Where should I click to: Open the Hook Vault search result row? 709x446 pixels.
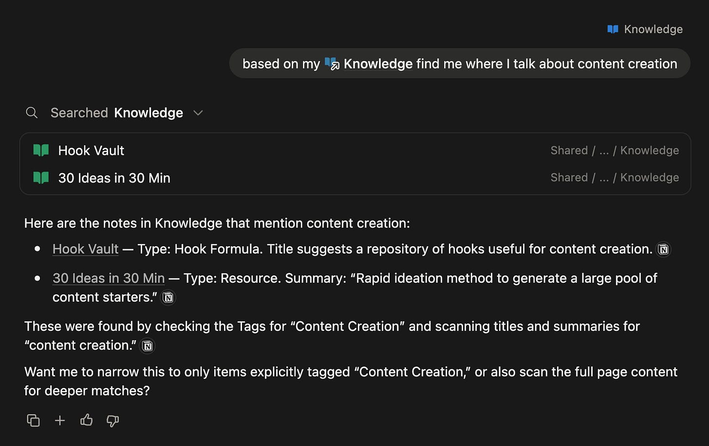click(355, 150)
